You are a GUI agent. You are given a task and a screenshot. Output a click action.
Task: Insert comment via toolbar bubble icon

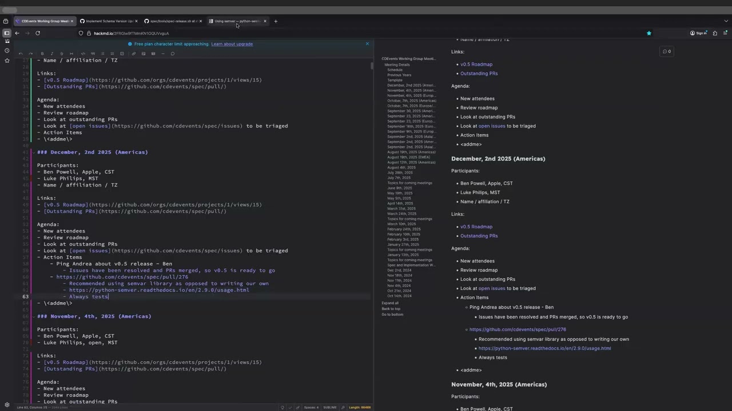click(173, 54)
